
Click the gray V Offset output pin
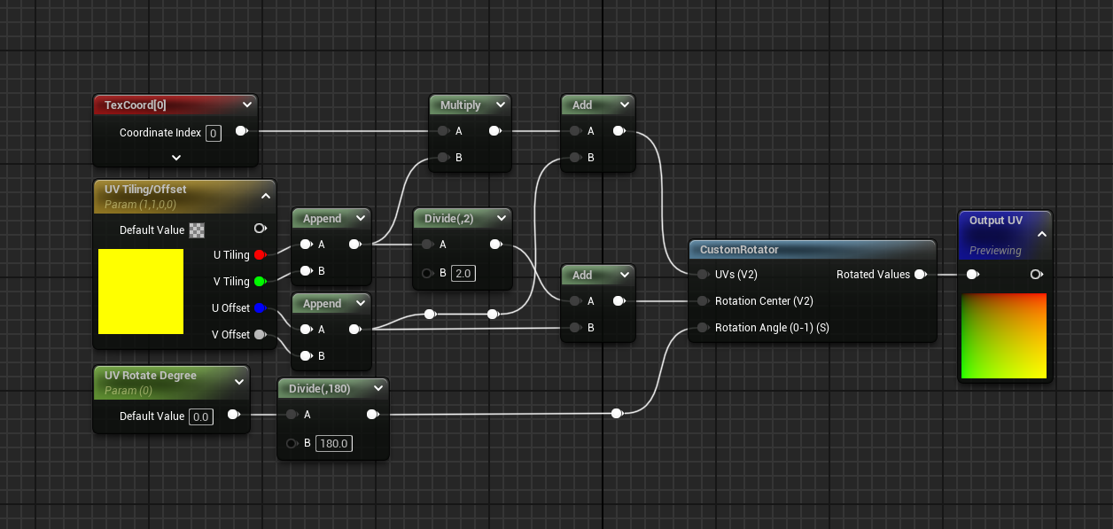pyautogui.click(x=260, y=335)
